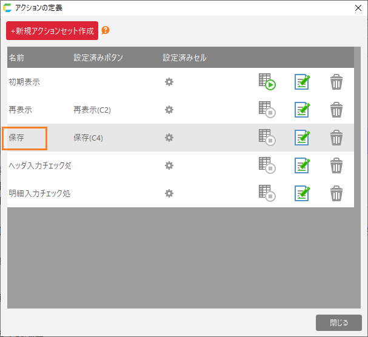This screenshot has height=337, width=368.
Task: Toggle the grid stop icon for 明細入力チェック
Action: 267,193
